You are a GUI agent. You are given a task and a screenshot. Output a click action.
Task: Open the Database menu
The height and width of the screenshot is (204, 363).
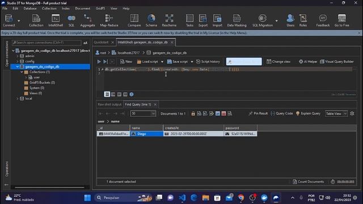coord(30,8)
